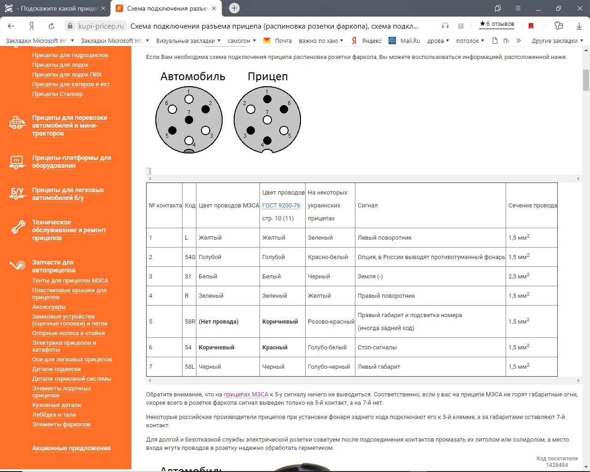The image size is (590, 472).
Task: Click table scroll right arrow below table
Action: 578,381
